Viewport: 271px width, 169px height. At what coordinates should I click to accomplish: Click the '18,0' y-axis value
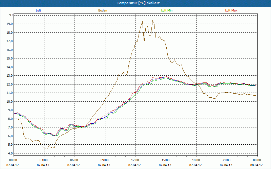coord(9,32)
